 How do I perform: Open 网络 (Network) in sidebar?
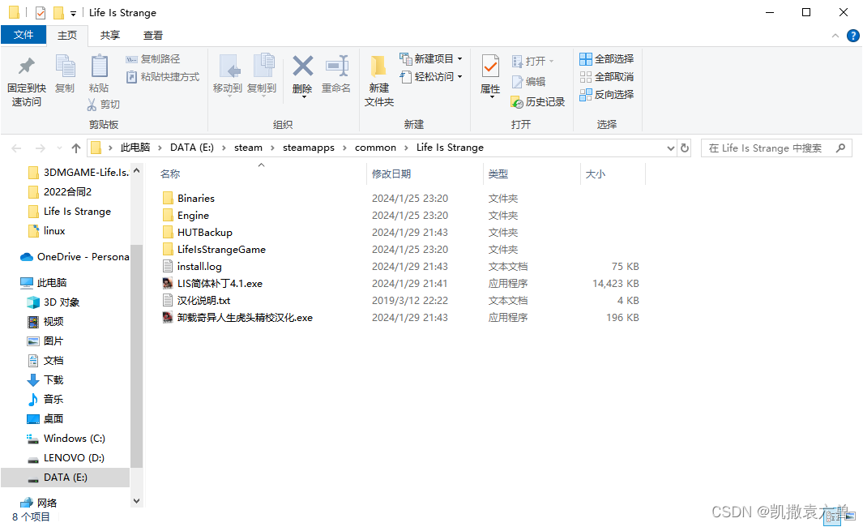[x=39, y=503]
